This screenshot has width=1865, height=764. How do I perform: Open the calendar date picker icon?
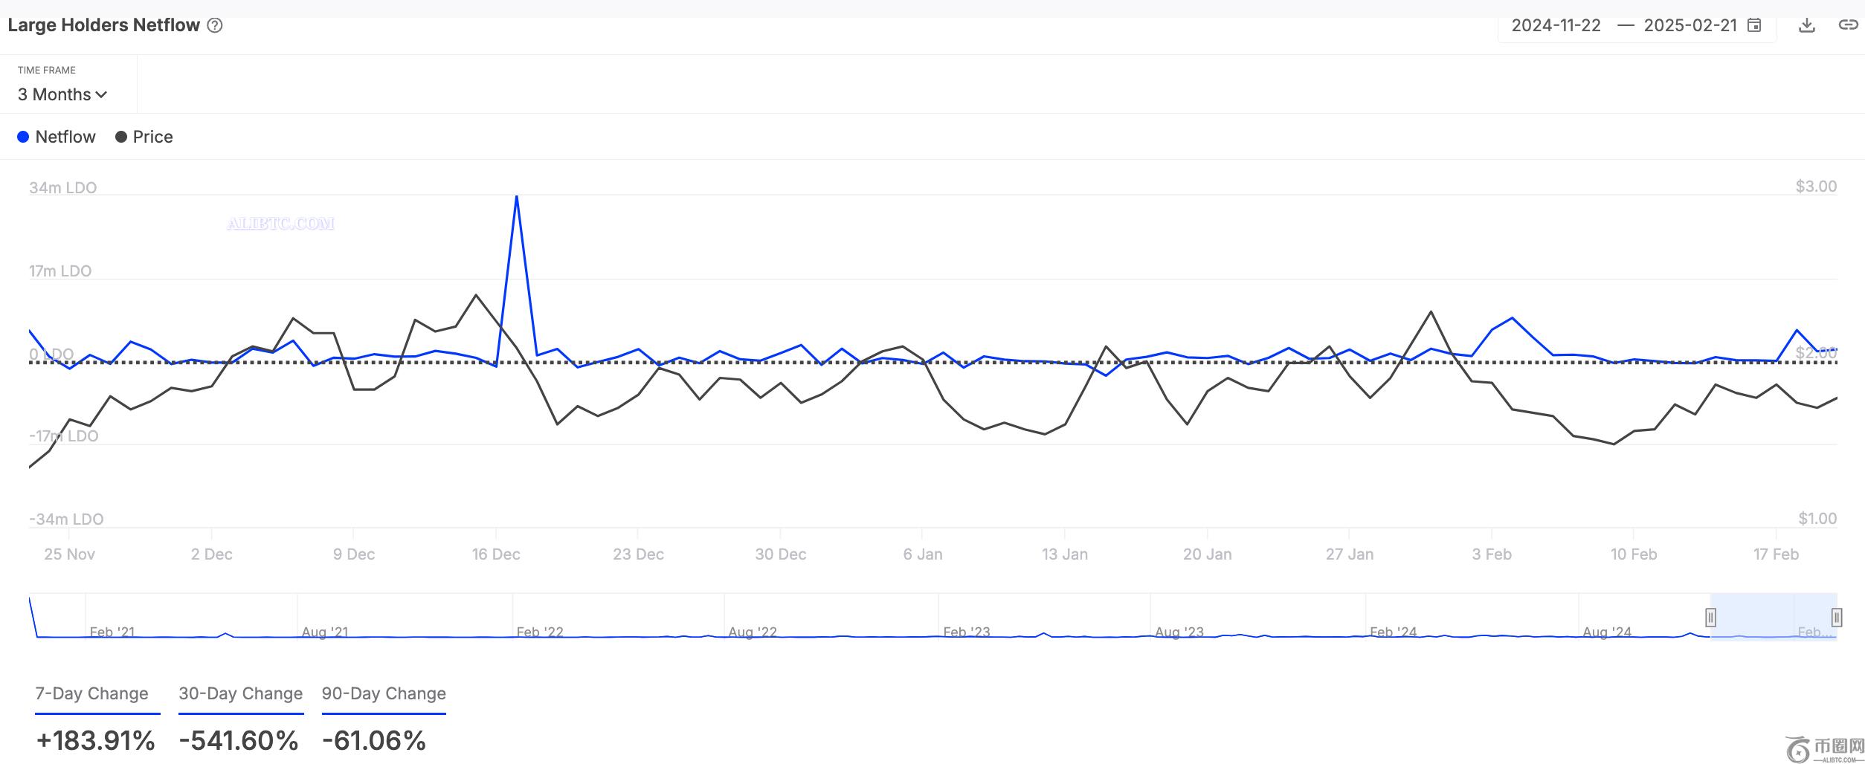tap(1754, 25)
